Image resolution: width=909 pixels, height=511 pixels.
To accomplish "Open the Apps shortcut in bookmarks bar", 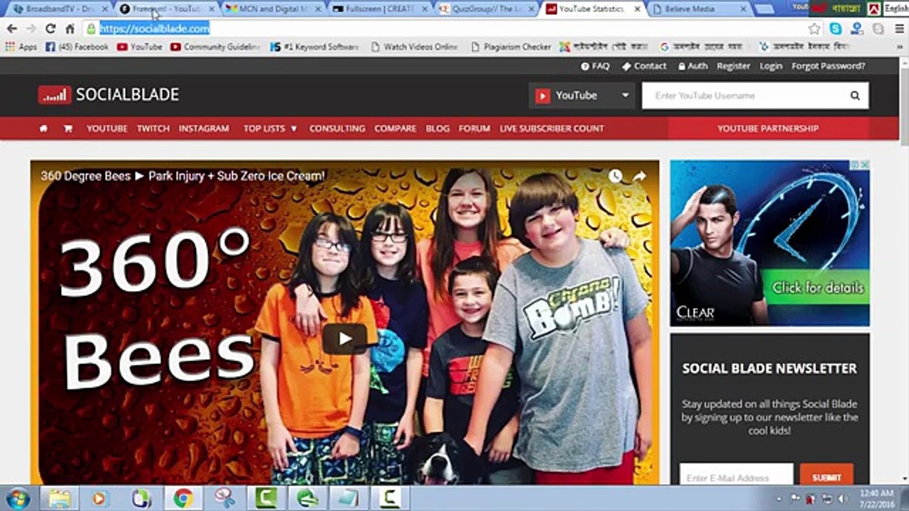I will (x=21, y=47).
